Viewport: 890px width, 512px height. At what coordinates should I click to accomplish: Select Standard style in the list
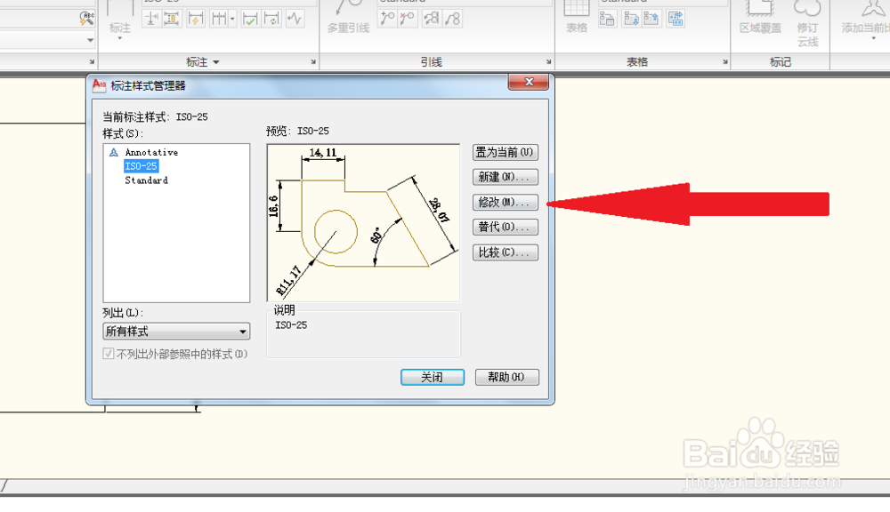pyautogui.click(x=147, y=180)
